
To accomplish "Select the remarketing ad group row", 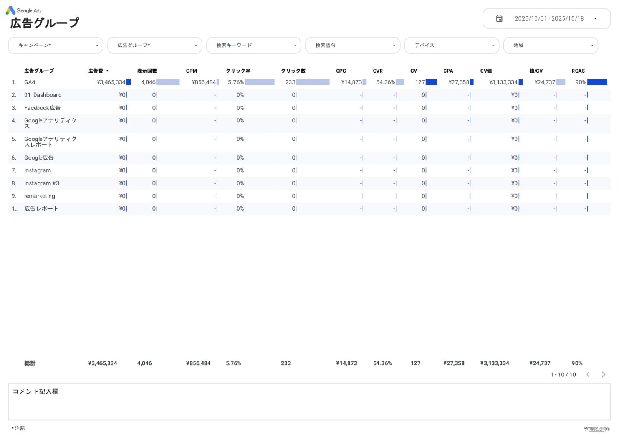I will (x=40, y=196).
